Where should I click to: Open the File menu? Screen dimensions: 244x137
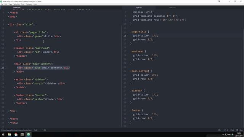click(2, 4)
